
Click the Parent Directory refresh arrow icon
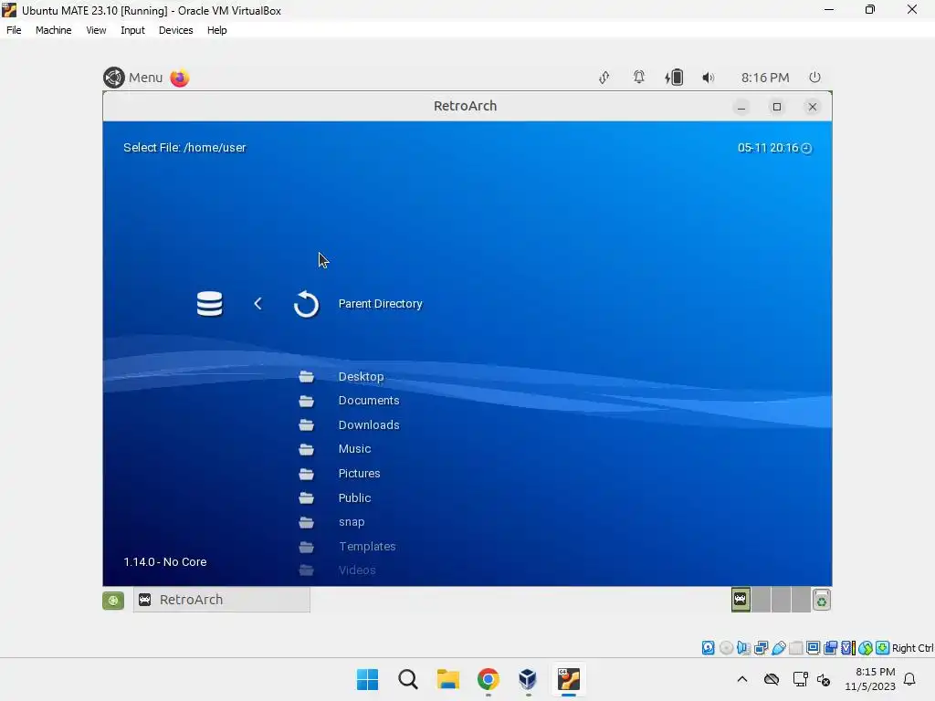(306, 304)
